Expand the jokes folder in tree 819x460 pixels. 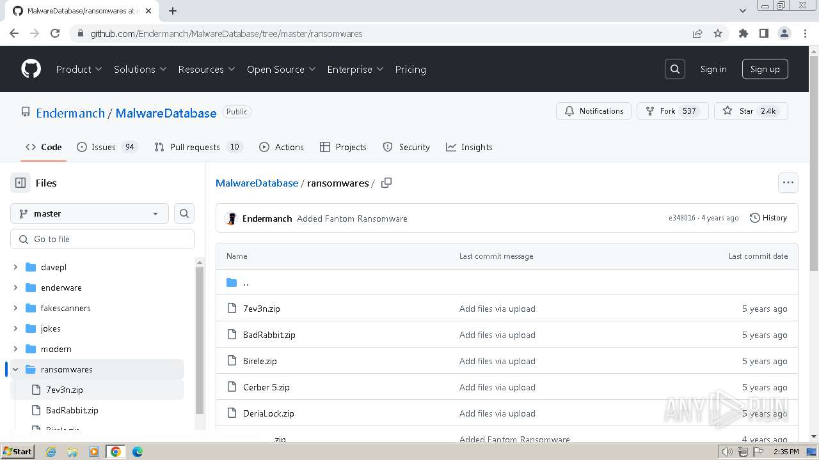pos(15,328)
